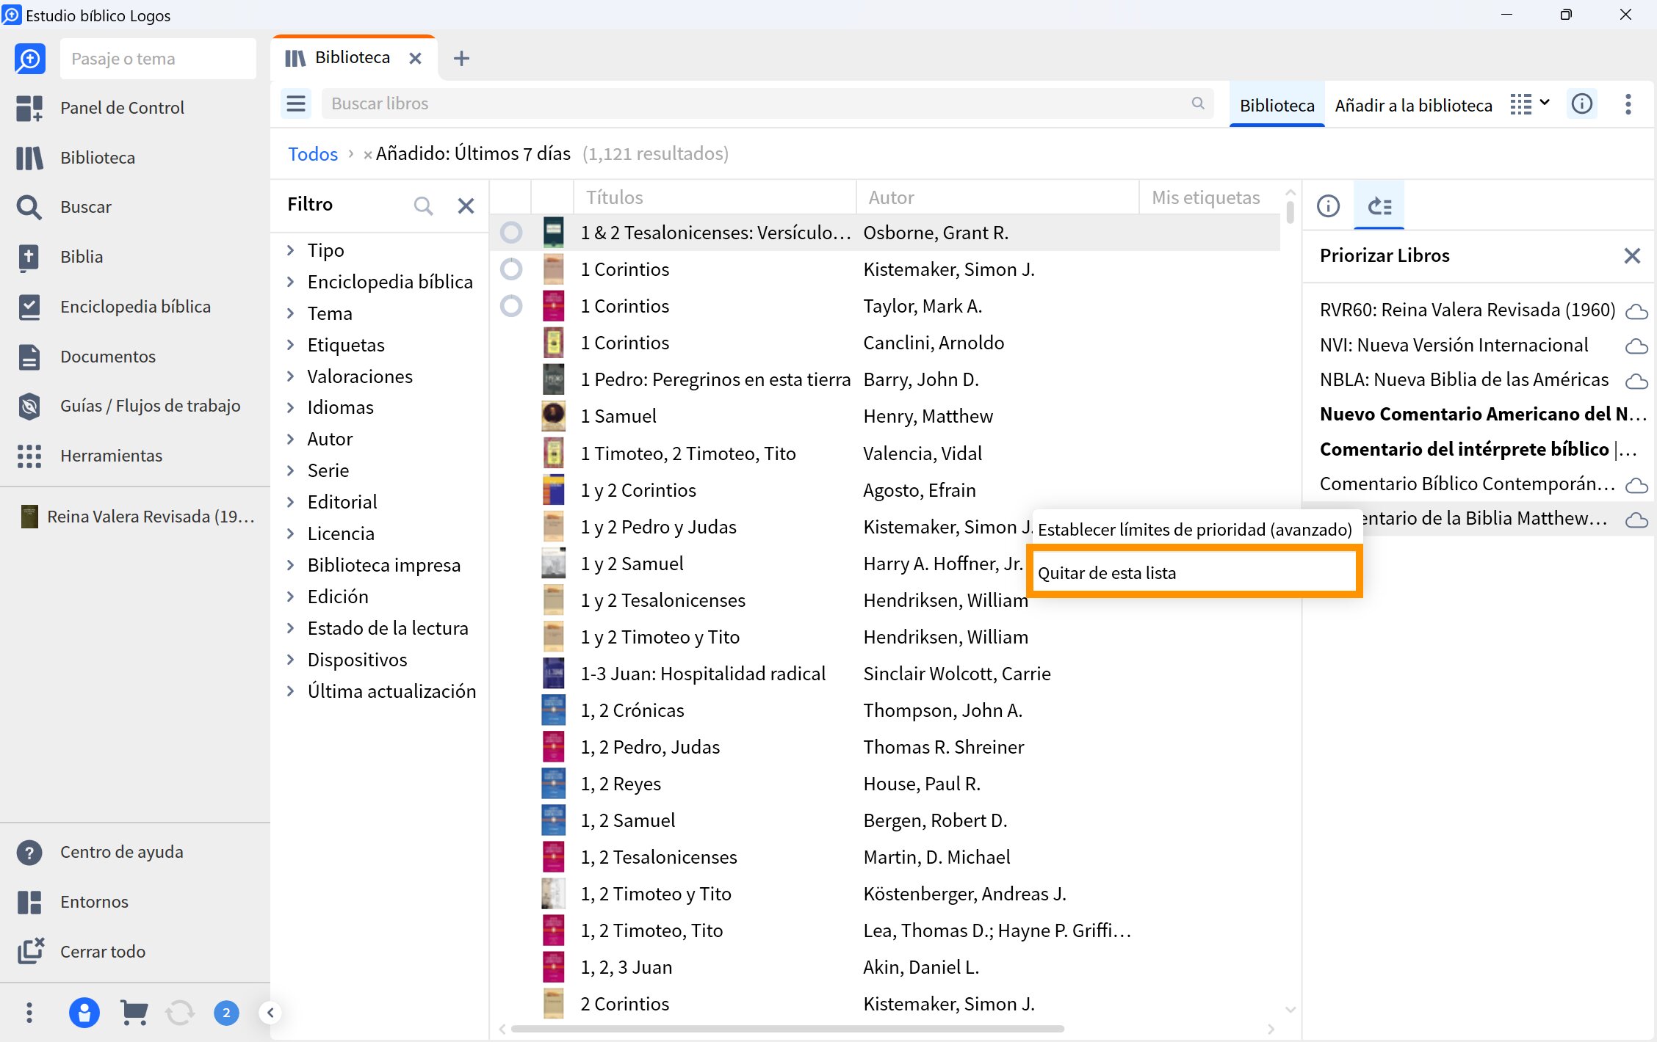Click the Logos home icon at top left
The image size is (1657, 1042).
30,59
